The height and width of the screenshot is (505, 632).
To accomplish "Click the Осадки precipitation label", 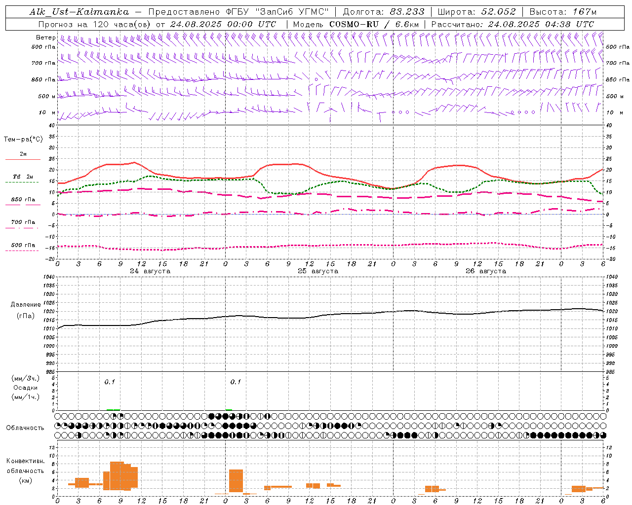I will (26, 388).
